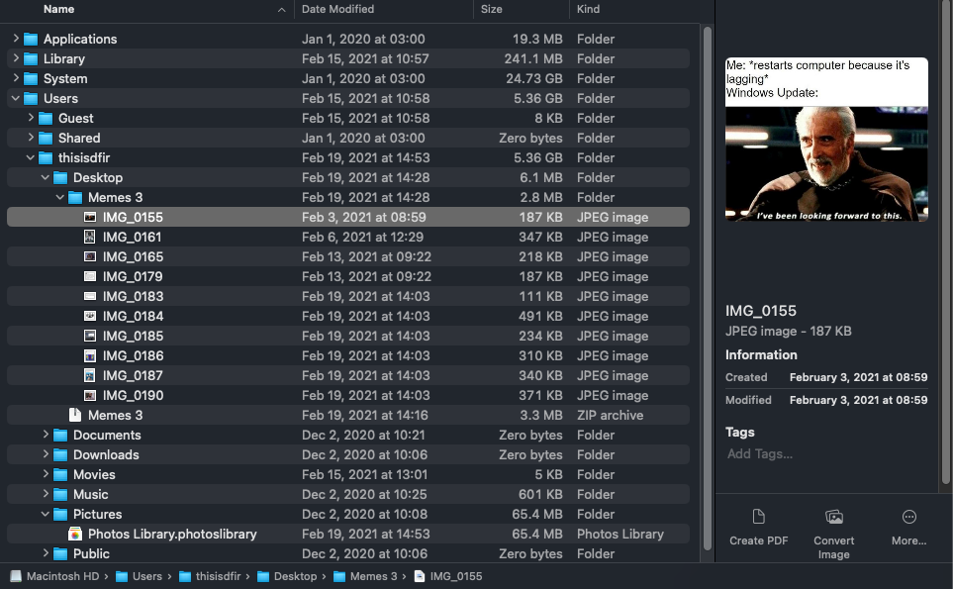Click the Convert Image icon
953x589 pixels.
click(x=833, y=518)
